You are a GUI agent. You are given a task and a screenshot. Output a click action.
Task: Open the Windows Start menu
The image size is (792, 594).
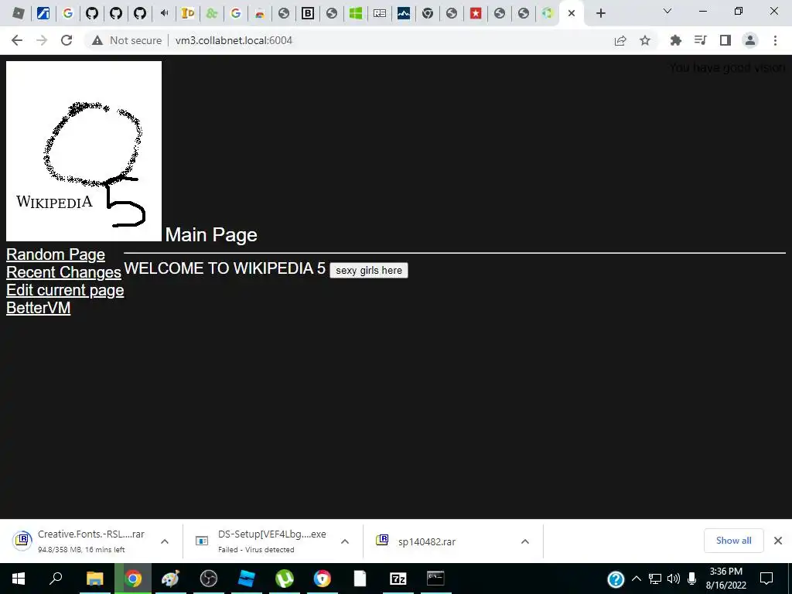(19, 579)
